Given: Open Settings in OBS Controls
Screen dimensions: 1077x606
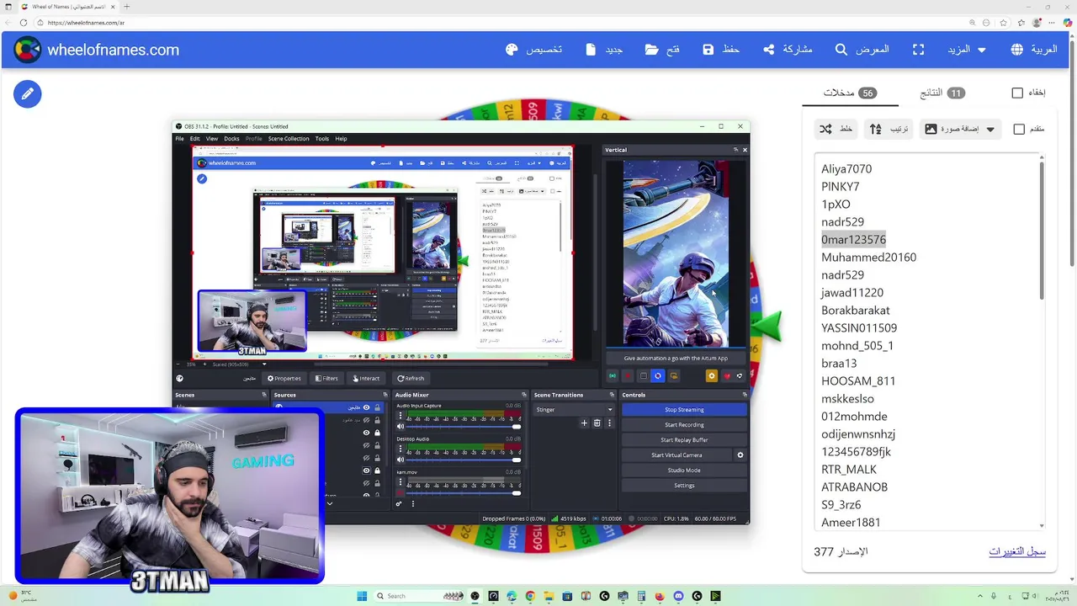Looking at the screenshot, I should [x=684, y=486].
